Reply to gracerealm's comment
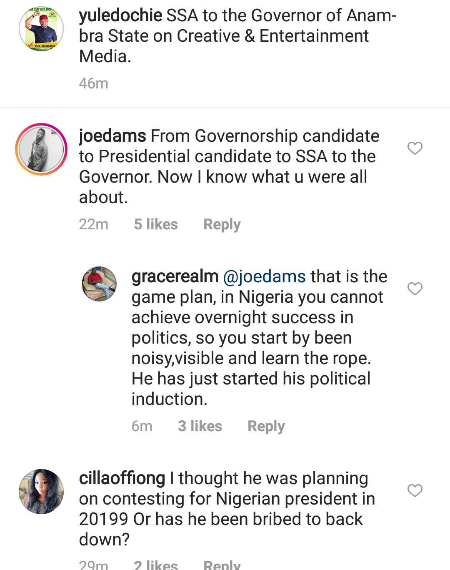 tap(266, 426)
